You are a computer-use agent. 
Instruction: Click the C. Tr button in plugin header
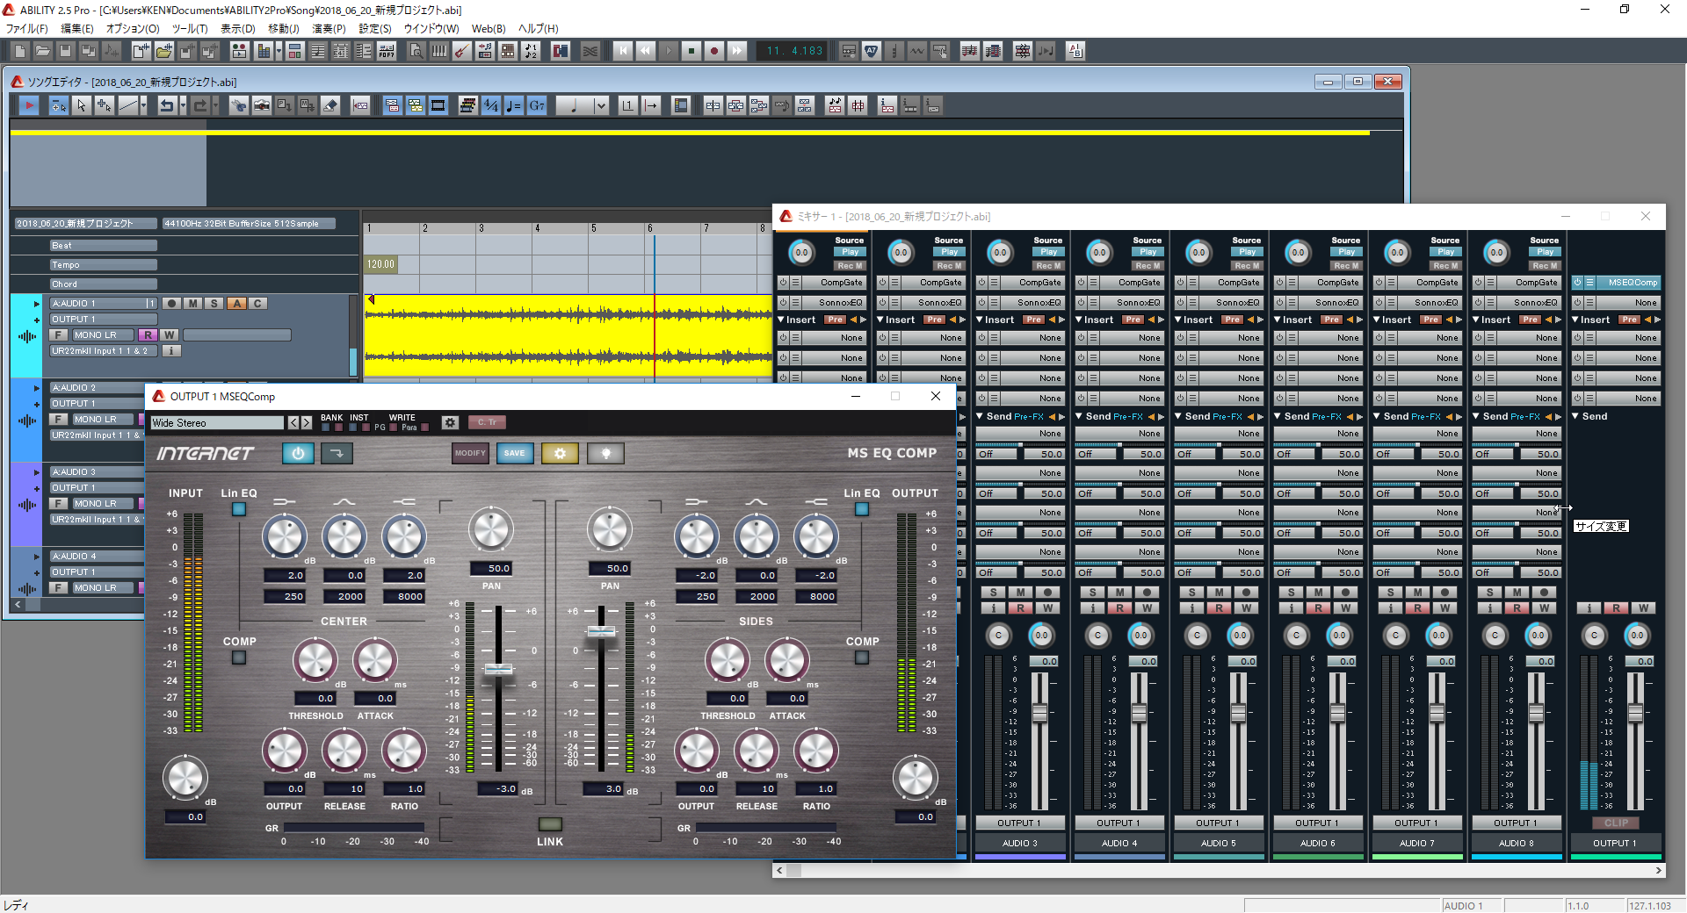[487, 422]
